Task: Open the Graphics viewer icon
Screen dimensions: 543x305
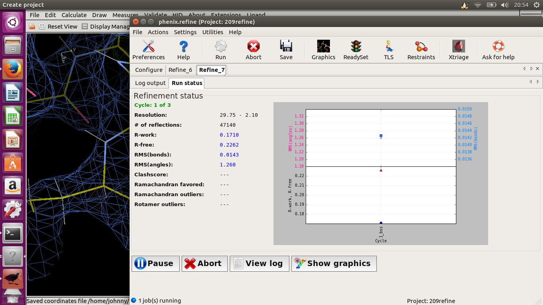Action: (323, 50)
